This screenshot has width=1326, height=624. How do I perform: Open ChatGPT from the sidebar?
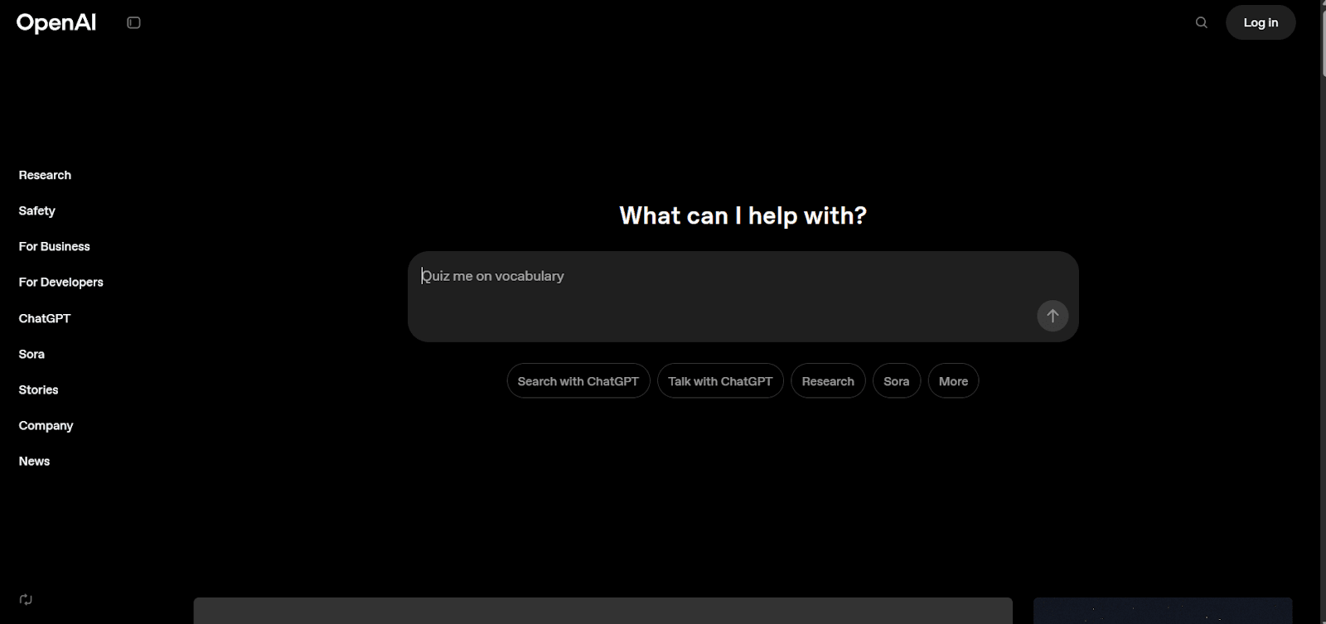pos(45,318)
